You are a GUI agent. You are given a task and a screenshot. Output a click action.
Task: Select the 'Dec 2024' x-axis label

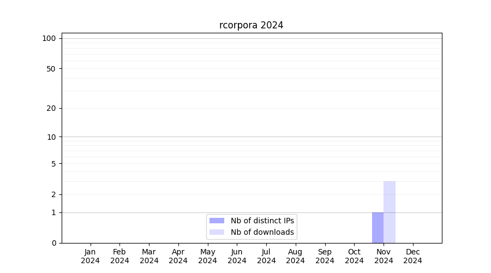click(x=413, y=256)
